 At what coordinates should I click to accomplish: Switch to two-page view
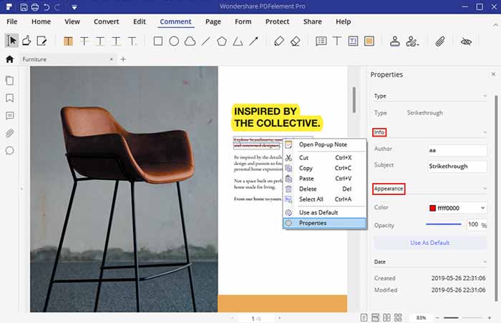tap(386, 317)
